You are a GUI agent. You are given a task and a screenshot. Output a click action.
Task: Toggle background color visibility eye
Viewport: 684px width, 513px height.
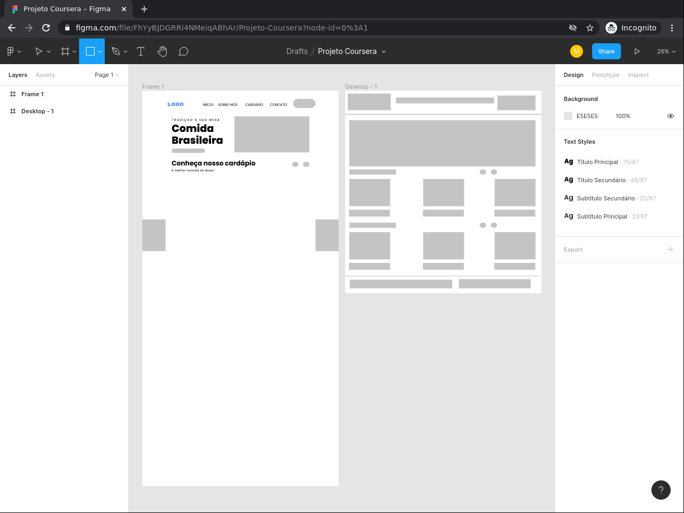[x=671, y=116]
